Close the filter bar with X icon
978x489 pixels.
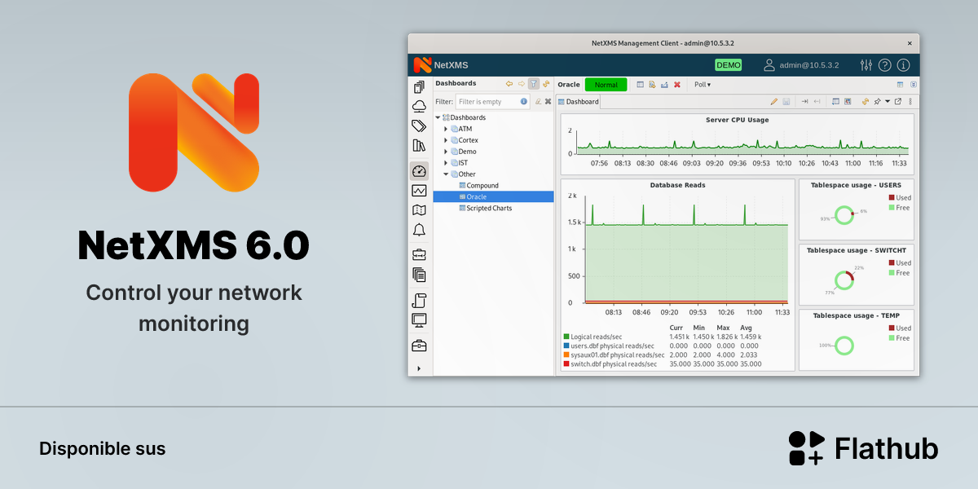548,102
